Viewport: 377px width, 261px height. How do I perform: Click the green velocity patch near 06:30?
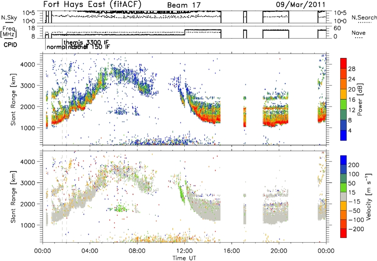120,208
